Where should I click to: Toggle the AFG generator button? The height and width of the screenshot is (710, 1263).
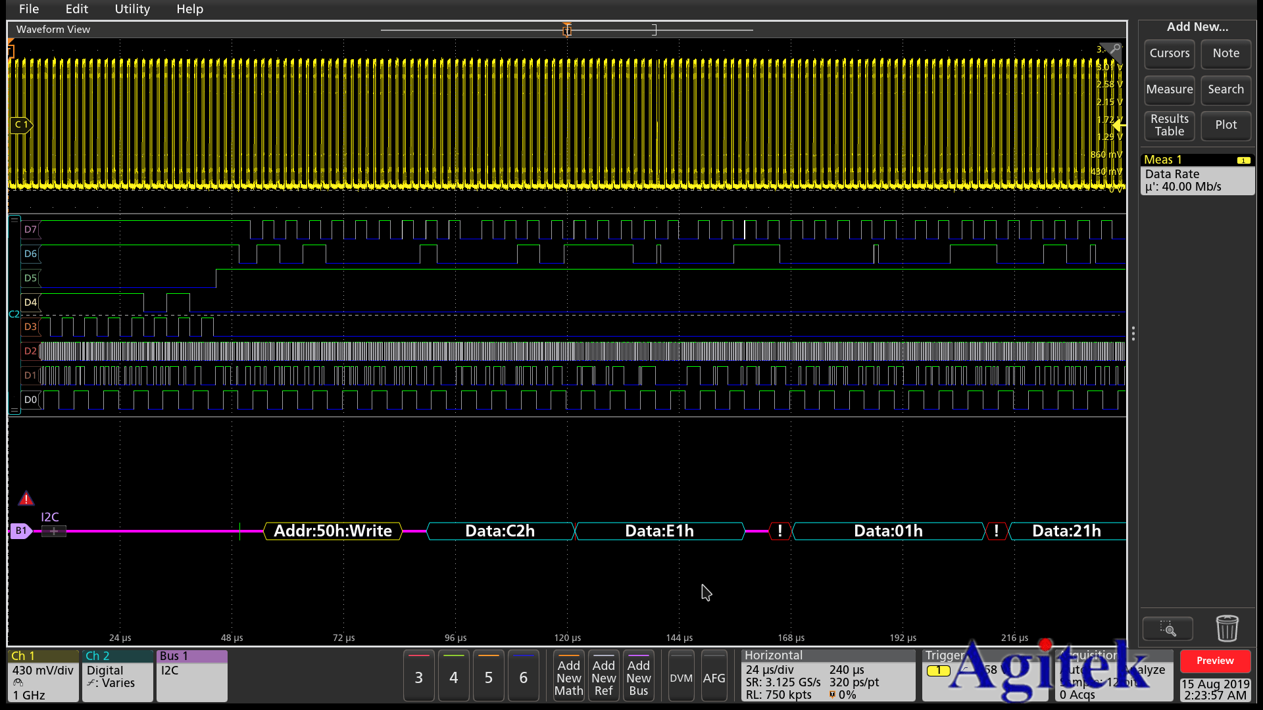[x=714, y=676]
